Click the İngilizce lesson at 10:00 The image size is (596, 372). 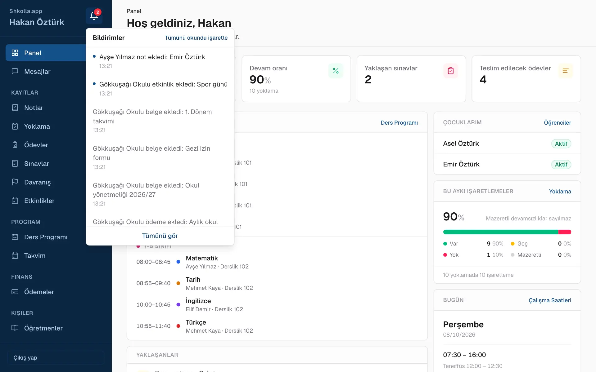point(277,305)
